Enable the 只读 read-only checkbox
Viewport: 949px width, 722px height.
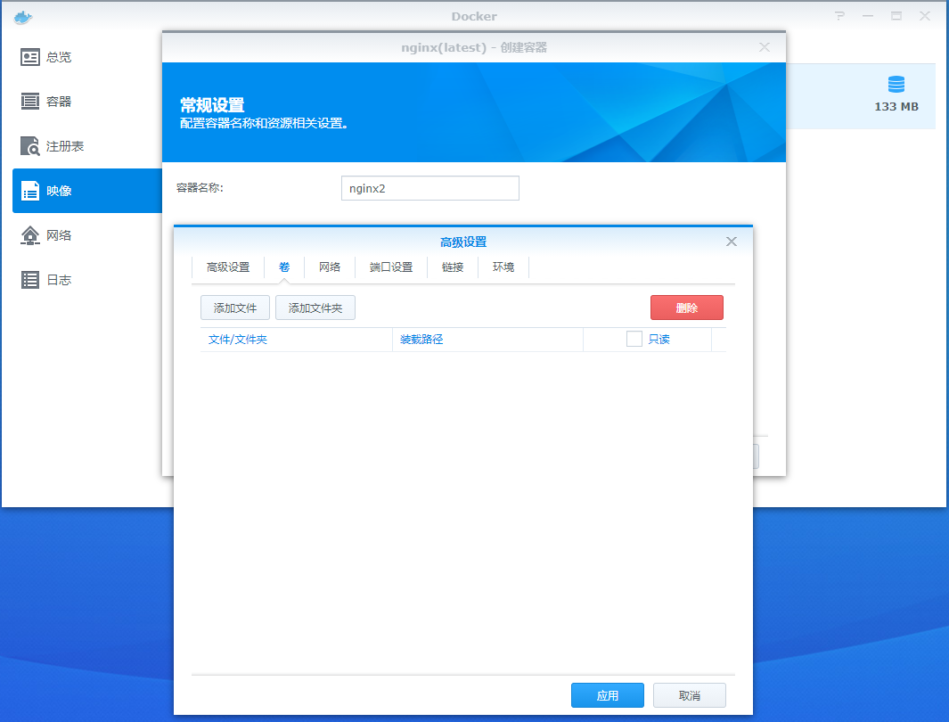[634, 339]
